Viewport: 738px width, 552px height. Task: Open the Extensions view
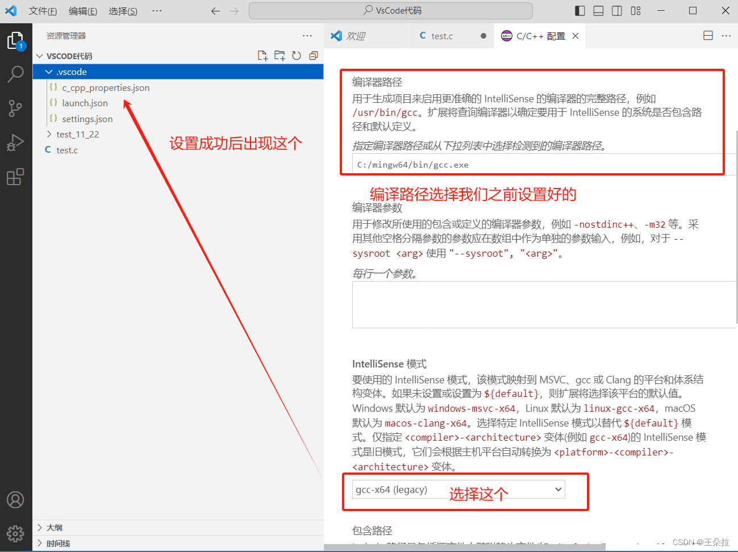pyautogui.click(x=15, y=177)
